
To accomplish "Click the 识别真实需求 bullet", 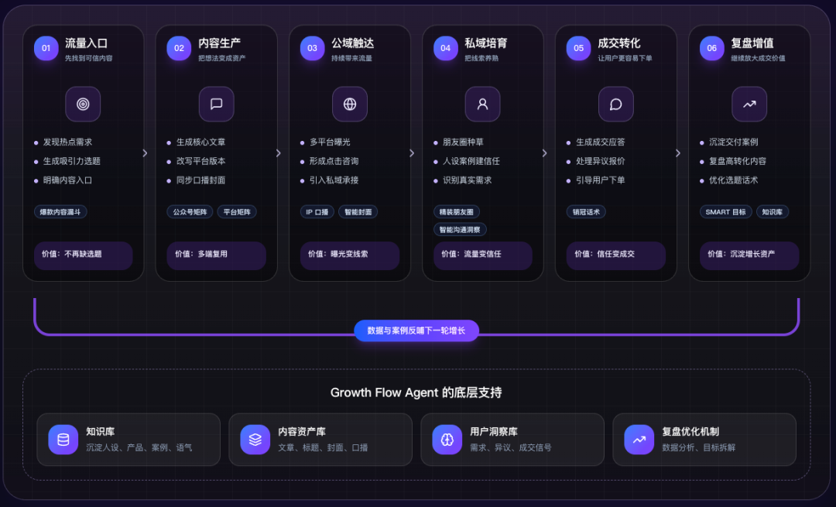I will [x=468, y=180].
